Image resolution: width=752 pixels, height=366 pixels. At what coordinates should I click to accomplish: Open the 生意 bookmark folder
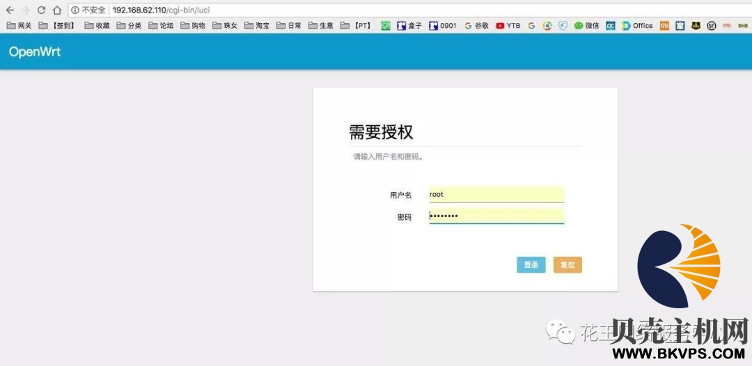(x=321, y=26)
